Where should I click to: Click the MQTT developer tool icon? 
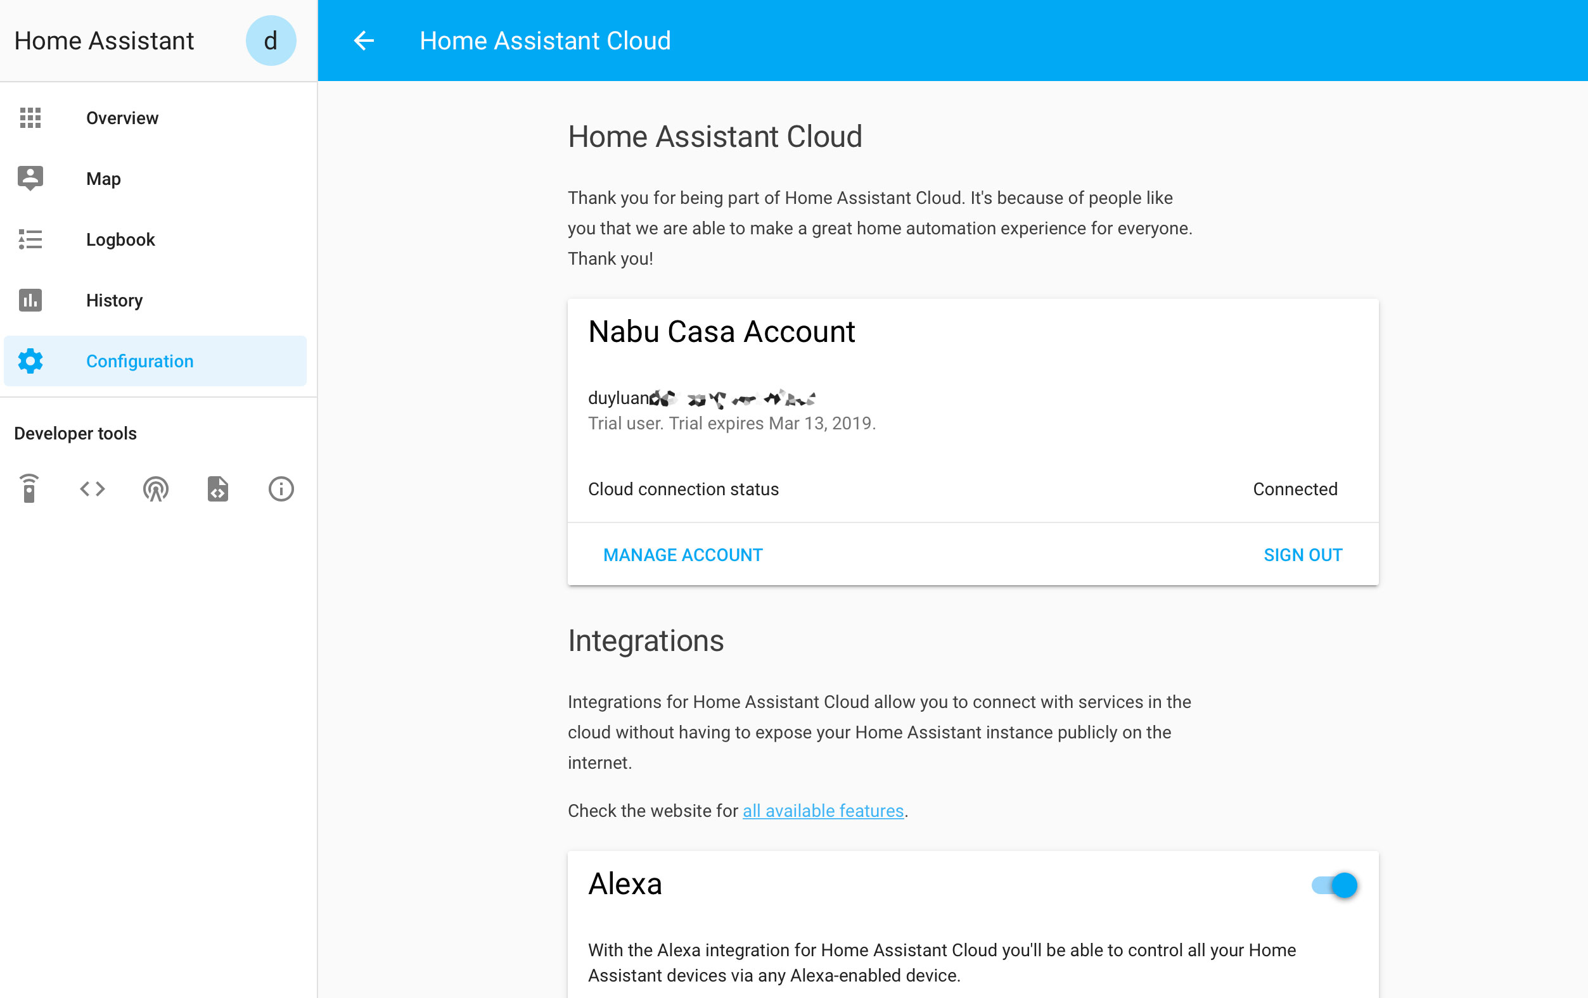click(155, 489)
